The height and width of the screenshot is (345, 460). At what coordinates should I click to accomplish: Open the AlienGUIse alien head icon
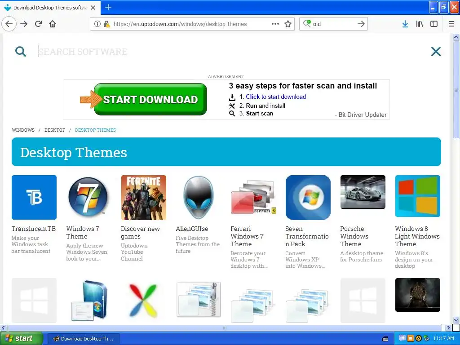199,197
